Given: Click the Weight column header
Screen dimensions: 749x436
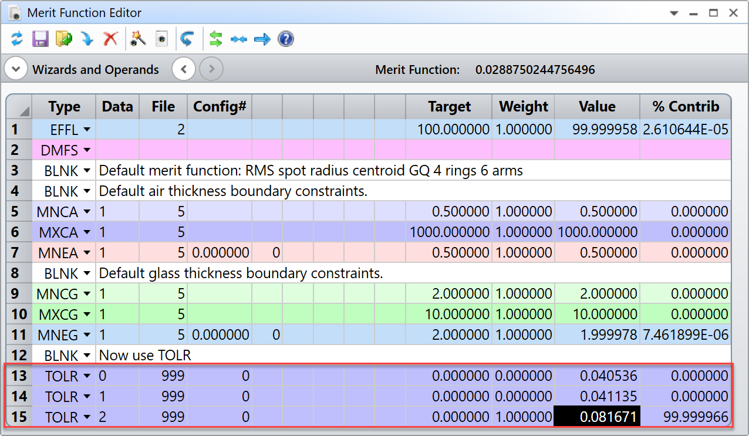Looking at the screenshot, I should [524, 107].
